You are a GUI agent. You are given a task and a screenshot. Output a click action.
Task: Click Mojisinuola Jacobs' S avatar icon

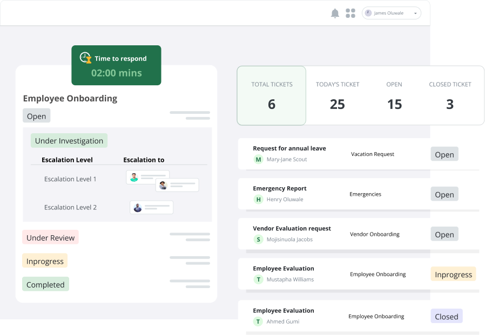point(259,240)
